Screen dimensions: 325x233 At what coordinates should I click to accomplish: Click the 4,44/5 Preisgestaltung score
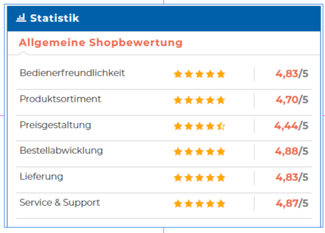coord(291,125)
